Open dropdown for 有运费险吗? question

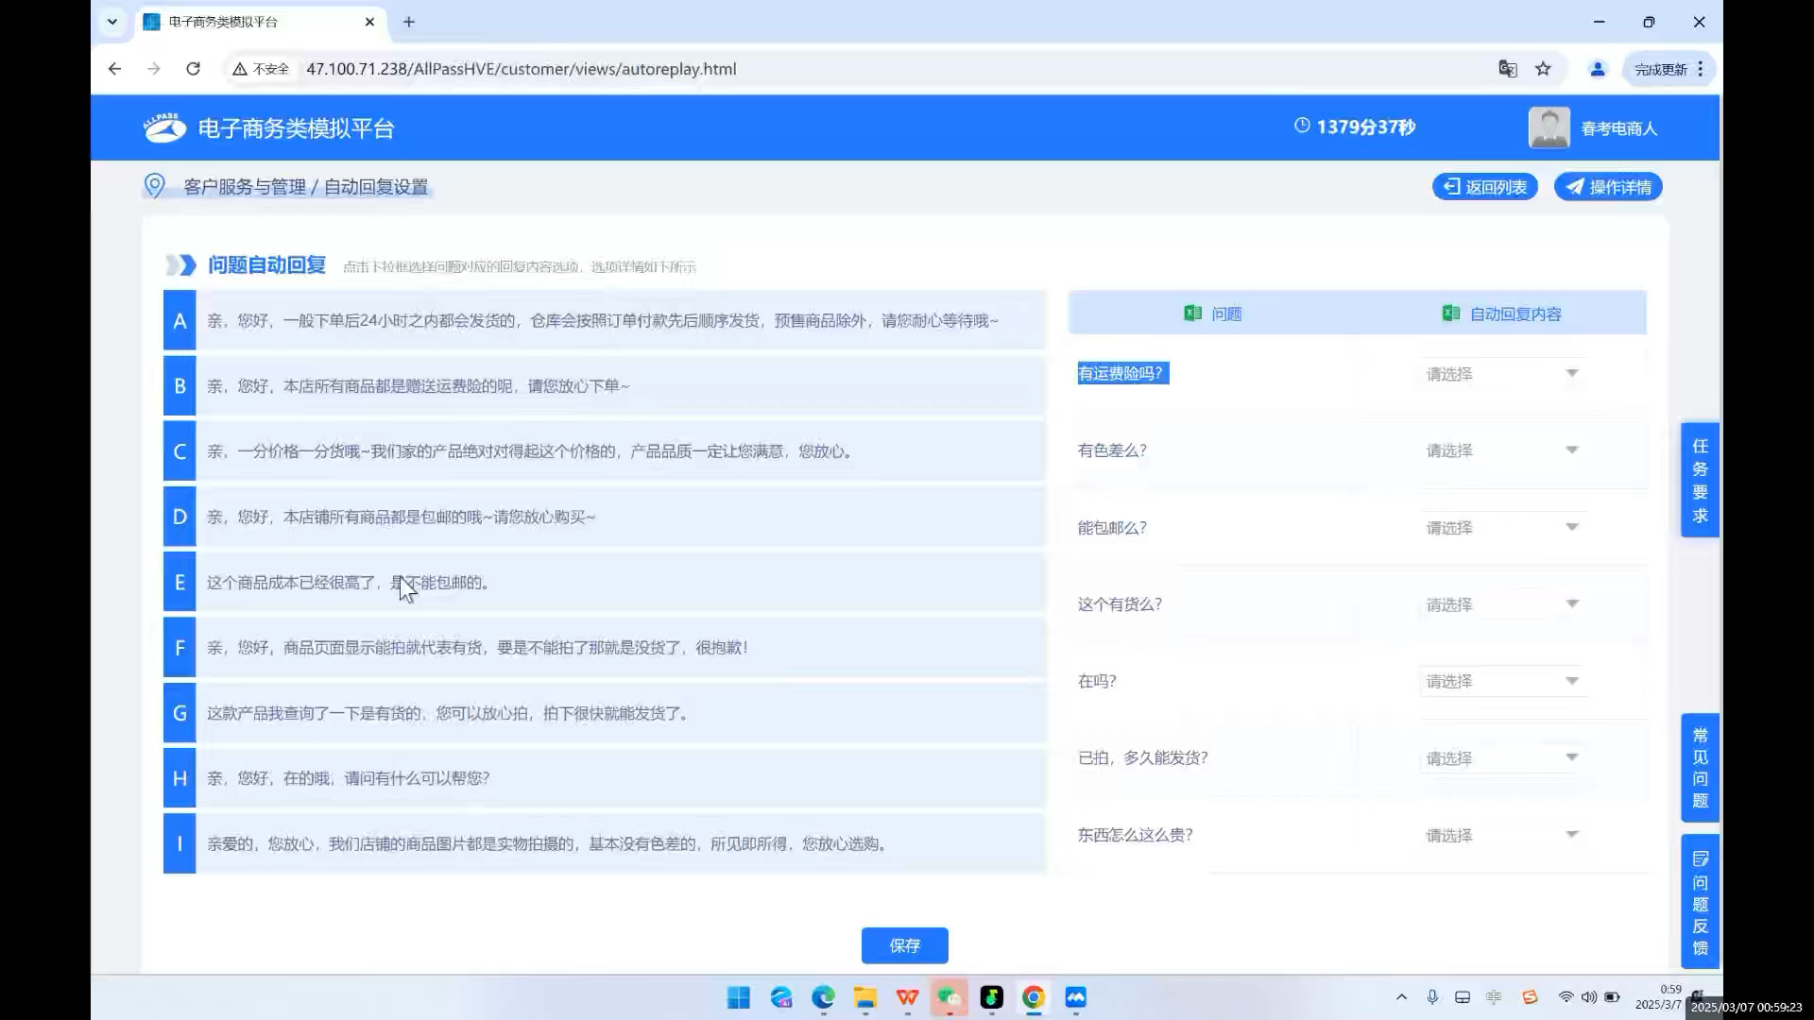(1501, 374)
